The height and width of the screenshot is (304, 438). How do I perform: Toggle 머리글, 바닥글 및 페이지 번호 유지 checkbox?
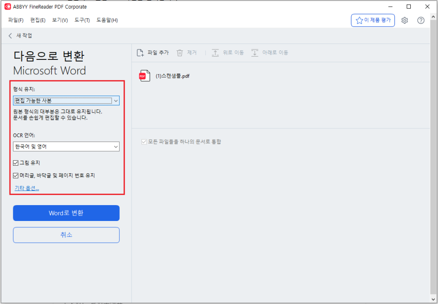(15, 176)
